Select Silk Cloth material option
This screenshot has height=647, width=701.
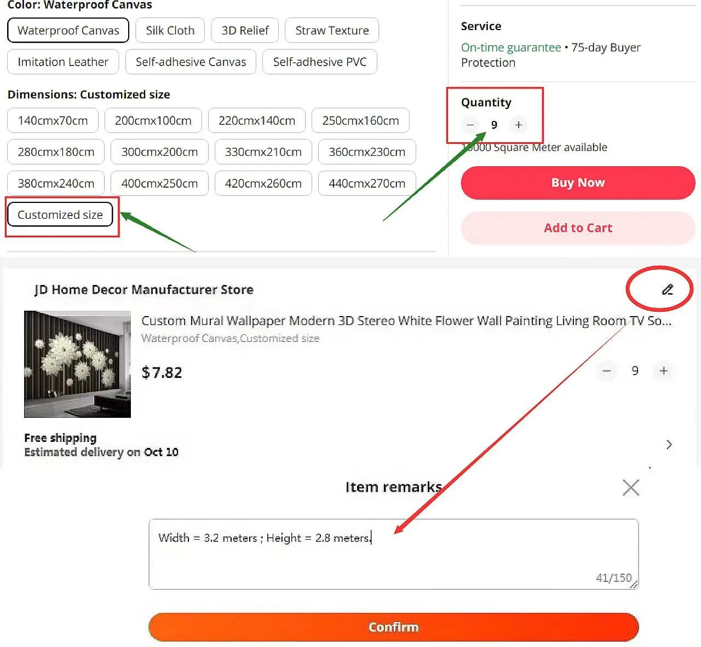point(170,30)
